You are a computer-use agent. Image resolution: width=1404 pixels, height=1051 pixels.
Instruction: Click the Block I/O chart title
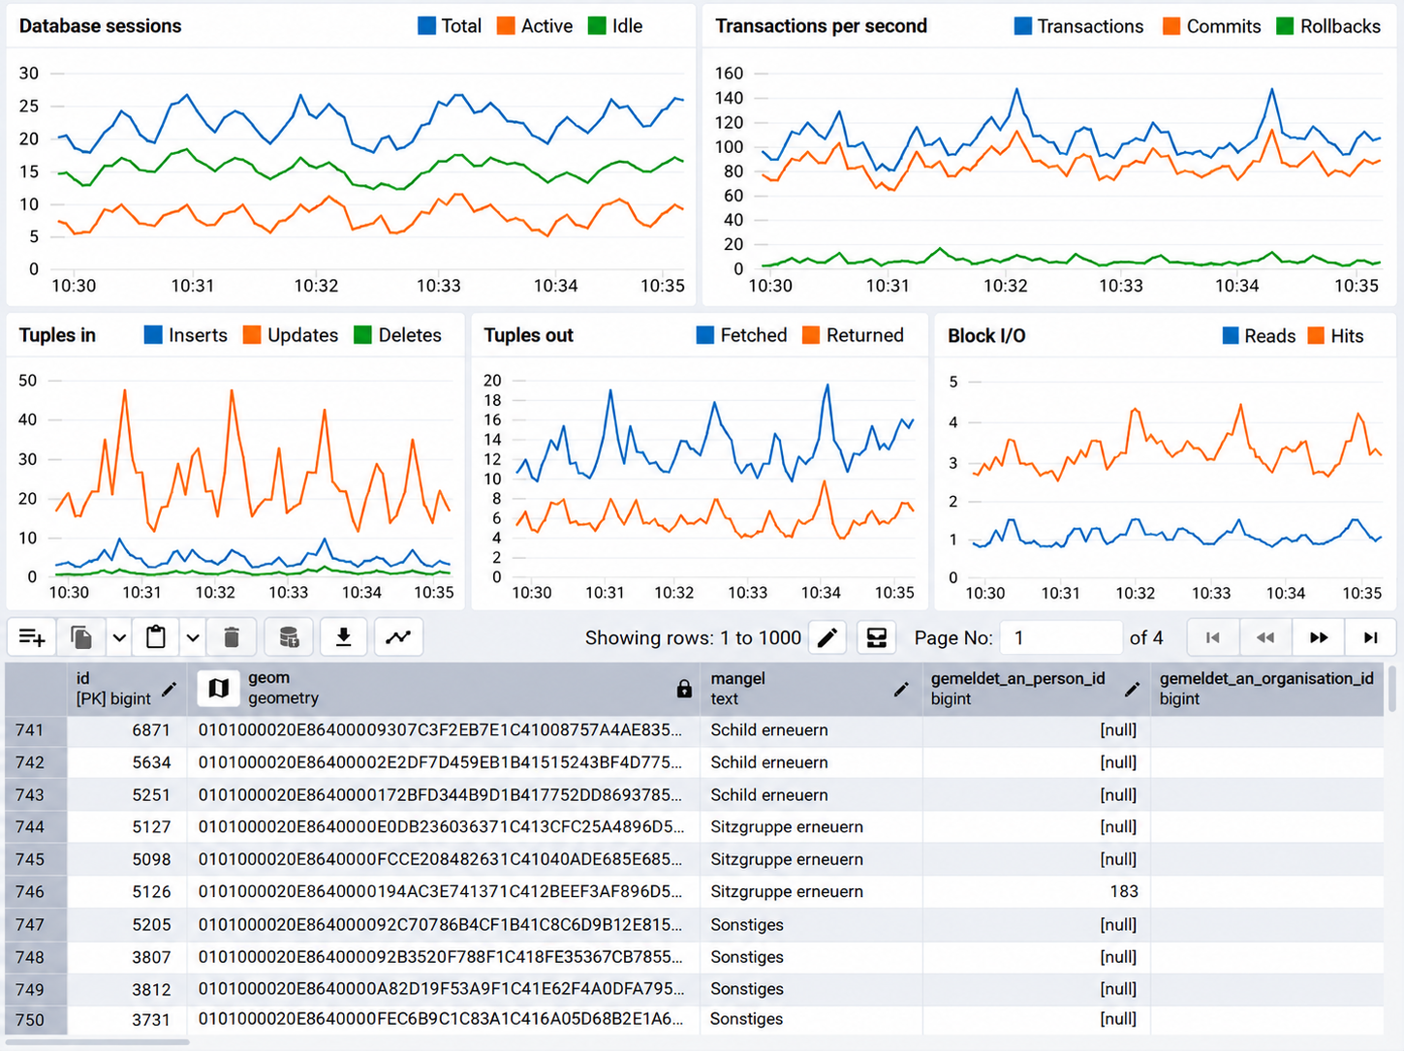point(986,336)
